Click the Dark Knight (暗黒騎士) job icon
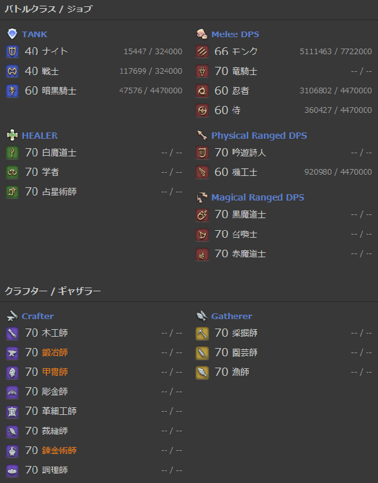Image resolution: width=378 pixels, height=483 pixels. pyautogui.click(x=13, y=91)
